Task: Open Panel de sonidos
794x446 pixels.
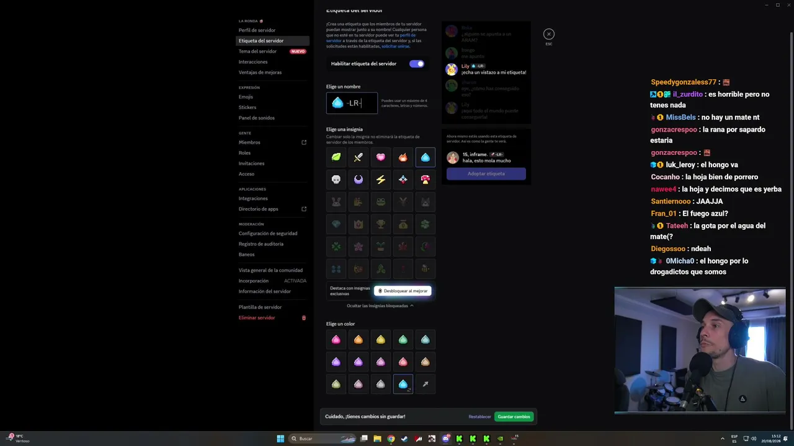Action: tap(273, 118)
